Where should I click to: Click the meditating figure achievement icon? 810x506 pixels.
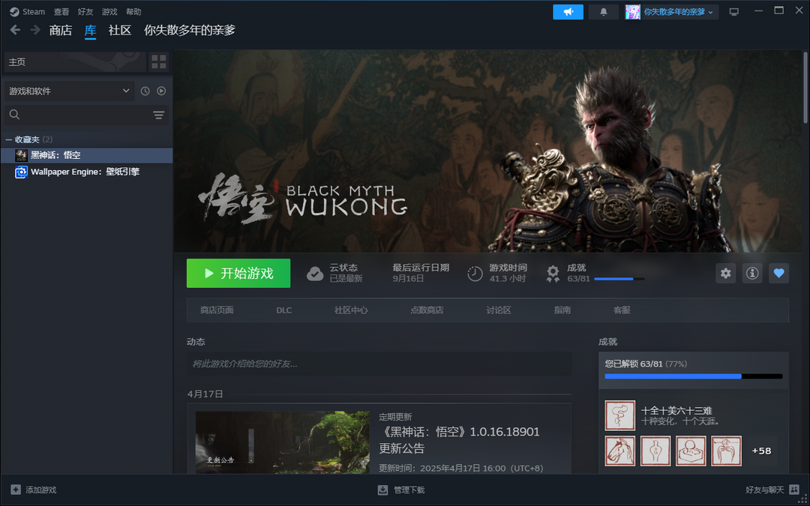[x=691, y=451]
